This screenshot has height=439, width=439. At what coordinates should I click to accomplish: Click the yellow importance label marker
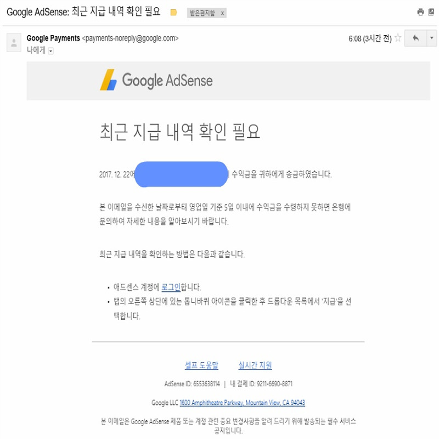point(173,12)
